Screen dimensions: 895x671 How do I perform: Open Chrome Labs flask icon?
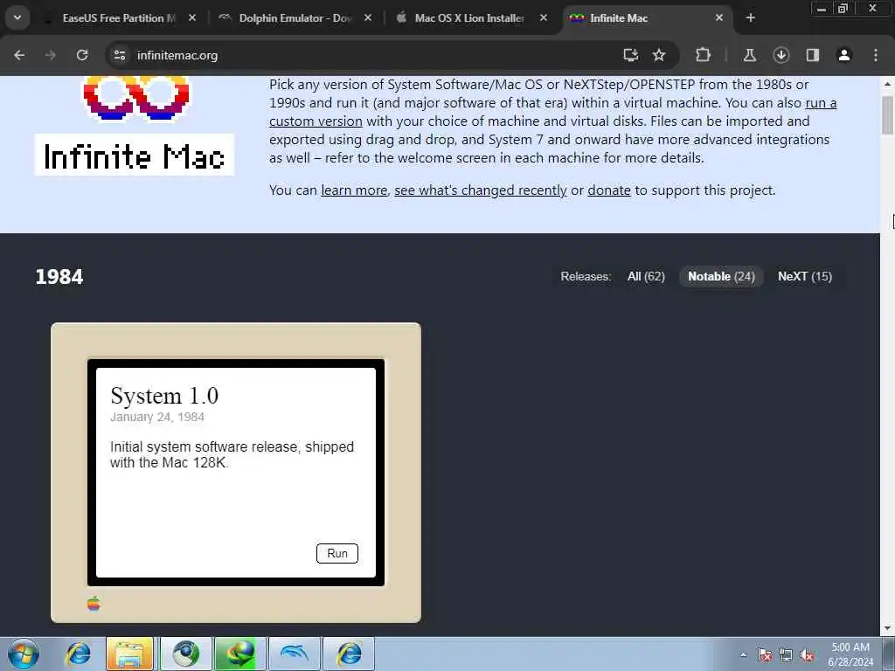pyautogui.click(x=749, y=55)
